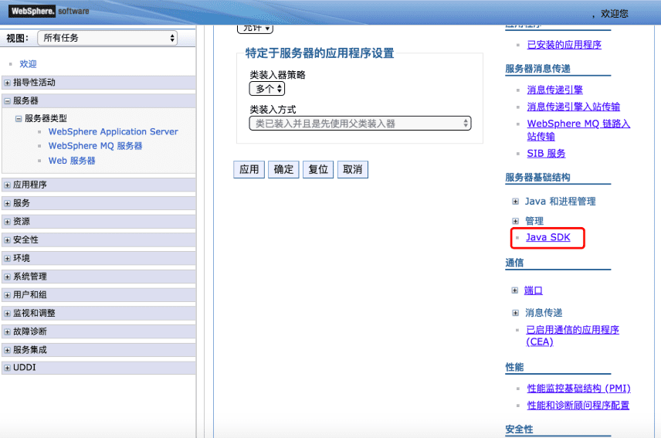Open WebSphere MQ 服务器 link
Viewport: 661px width, 438px height.
(x=95, y=146)
